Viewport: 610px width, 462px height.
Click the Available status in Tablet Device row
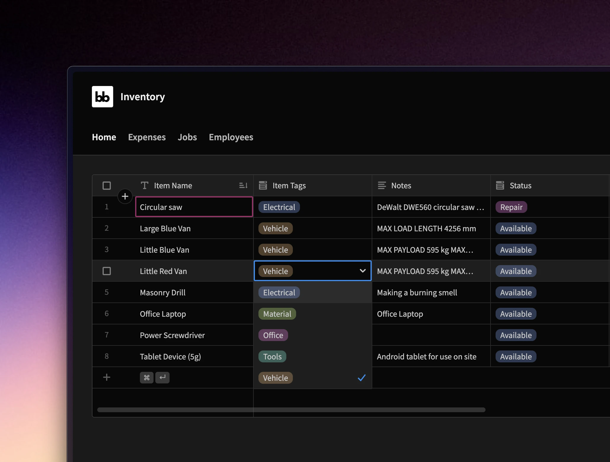pyautogui.click(x=516, y=356)
